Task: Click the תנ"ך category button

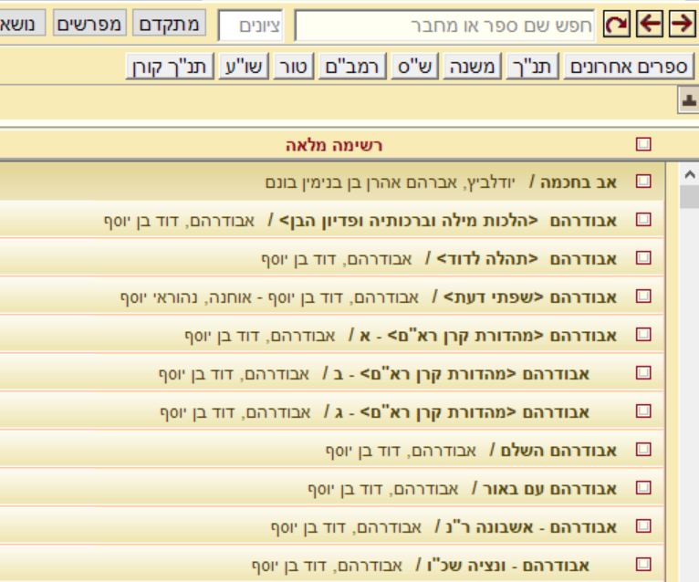Action: coord(532,67)
